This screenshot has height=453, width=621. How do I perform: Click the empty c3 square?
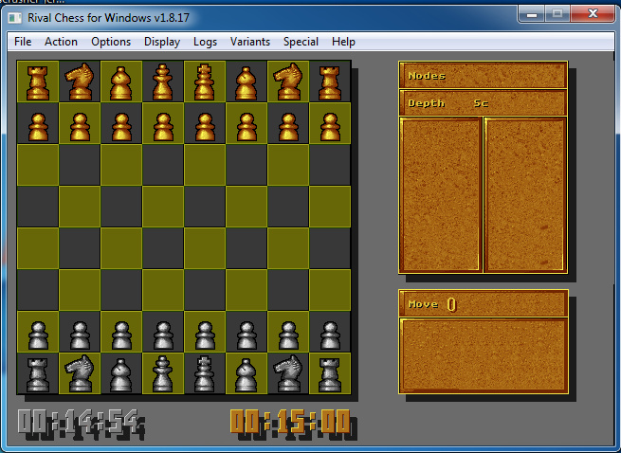tap(121, 290)
